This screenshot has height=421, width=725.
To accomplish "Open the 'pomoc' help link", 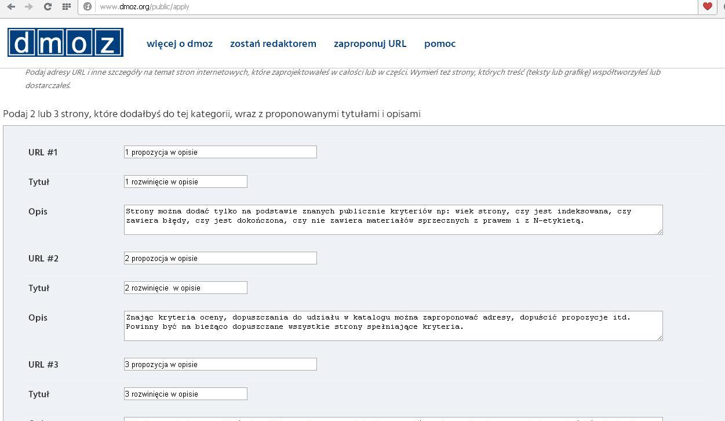I will pyautogui.click(x=440, y=44).
